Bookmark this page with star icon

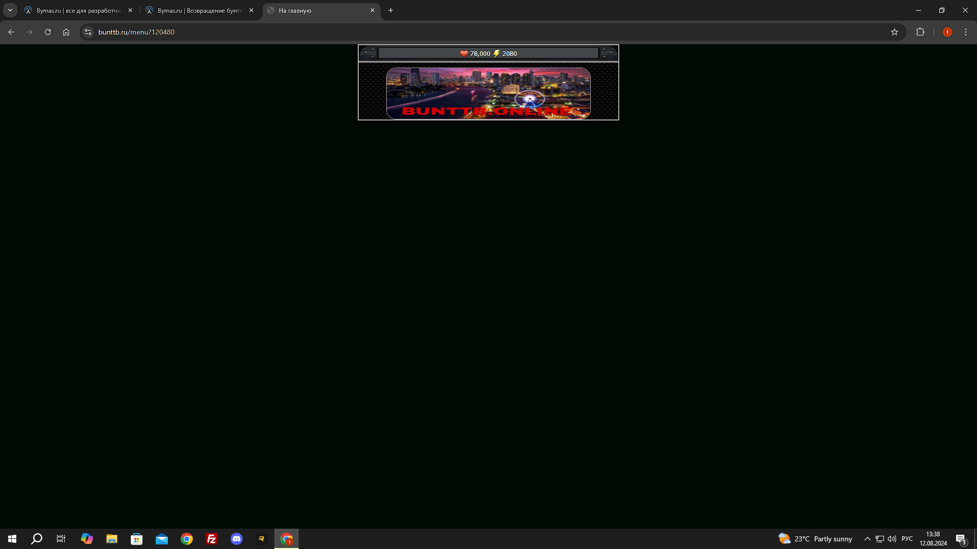(895, 32)
